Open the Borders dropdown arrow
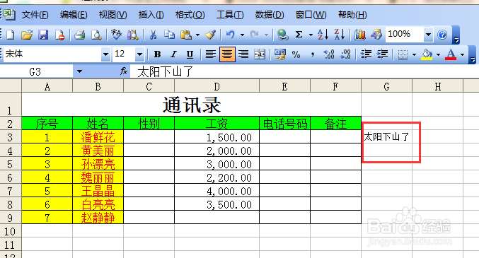Viewport: 479px width, 258px height. [414, 54]
